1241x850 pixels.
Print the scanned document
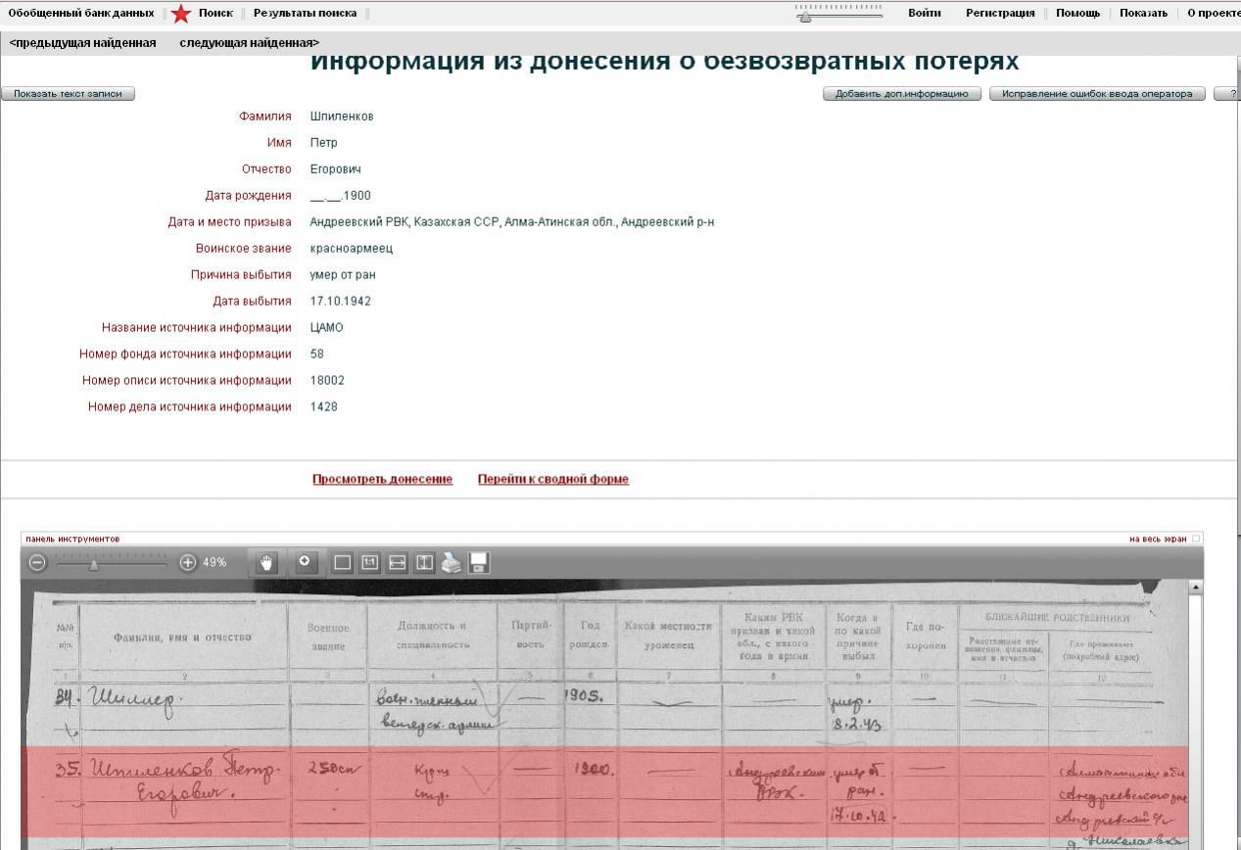pyautogui.click(x=451, y=563)
